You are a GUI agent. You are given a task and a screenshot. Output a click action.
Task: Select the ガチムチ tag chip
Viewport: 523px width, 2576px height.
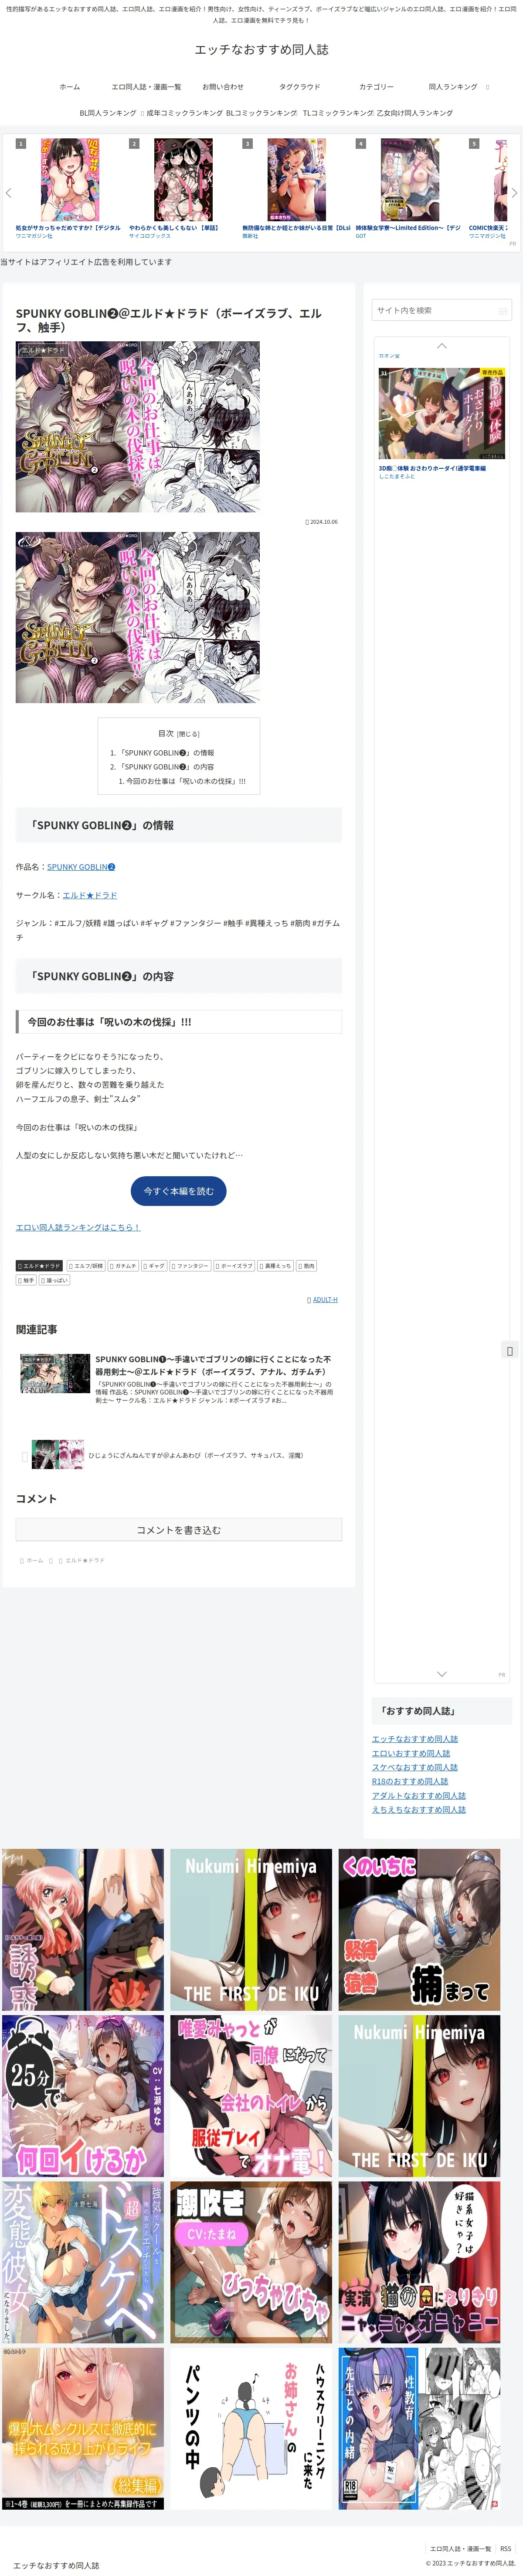click(x=124, y=1266)
